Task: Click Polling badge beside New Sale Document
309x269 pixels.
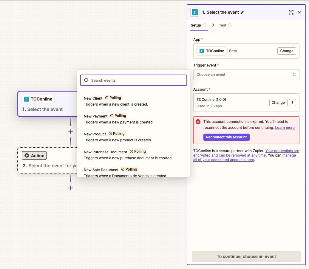Action: coord(129,169)
